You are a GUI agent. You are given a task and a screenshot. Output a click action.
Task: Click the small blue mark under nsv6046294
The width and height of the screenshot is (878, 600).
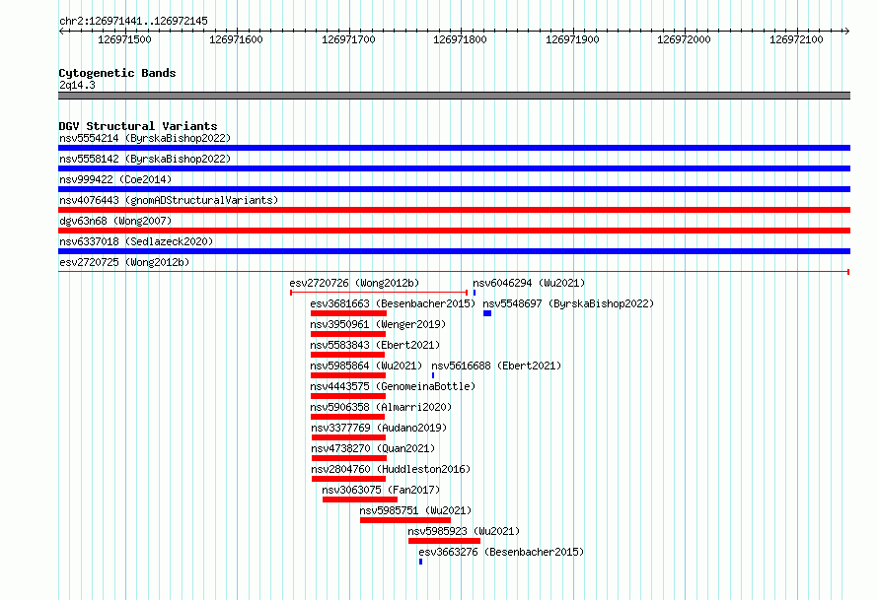coord(475,293)
